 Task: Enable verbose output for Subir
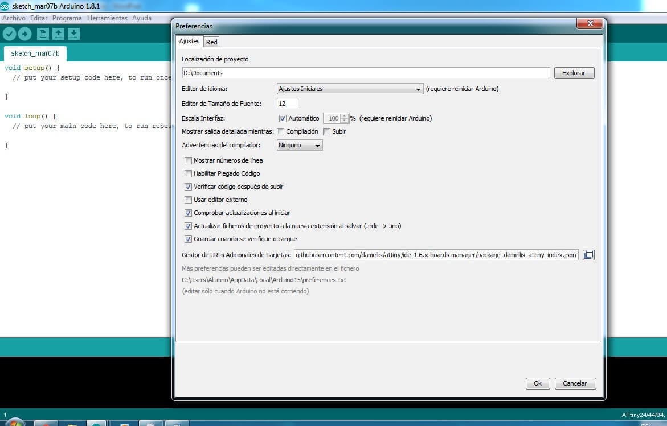(x=327, y=131)
